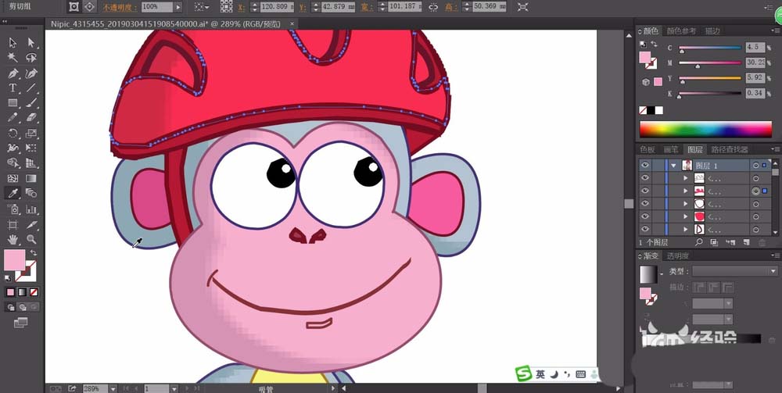Select the Line Segment tool
This screenshot has height=393, width=782.
click(31, 88)
